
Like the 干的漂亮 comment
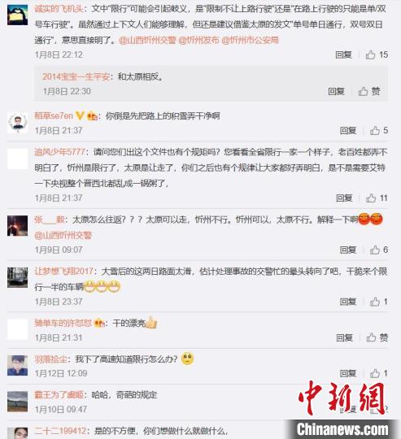[377, 337]
